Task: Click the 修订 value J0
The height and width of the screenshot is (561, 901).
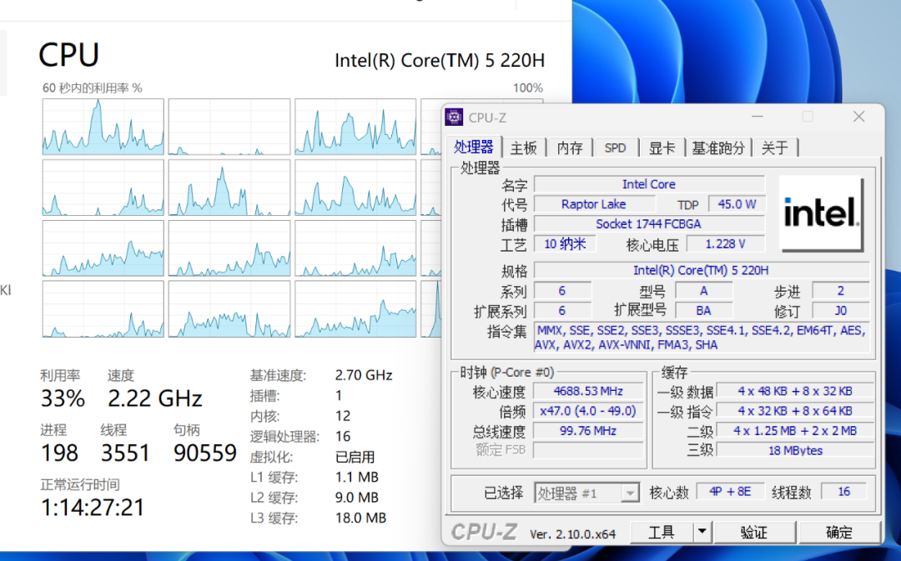Action: (x=840, y=311)
